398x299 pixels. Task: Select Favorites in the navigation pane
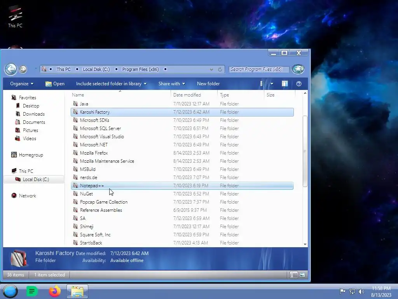pos(28,98)
